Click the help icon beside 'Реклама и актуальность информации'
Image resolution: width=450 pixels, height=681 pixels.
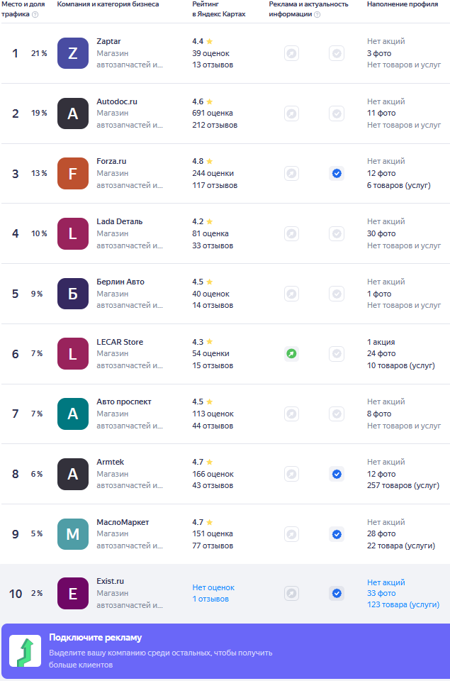click(x=317, y=14)
